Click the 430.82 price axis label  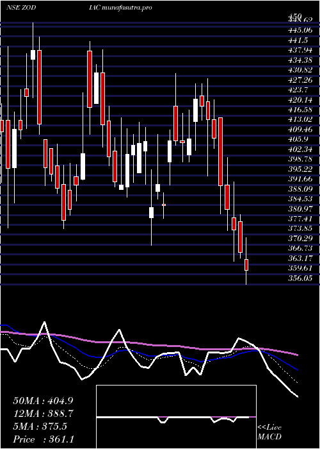[300, 70]
